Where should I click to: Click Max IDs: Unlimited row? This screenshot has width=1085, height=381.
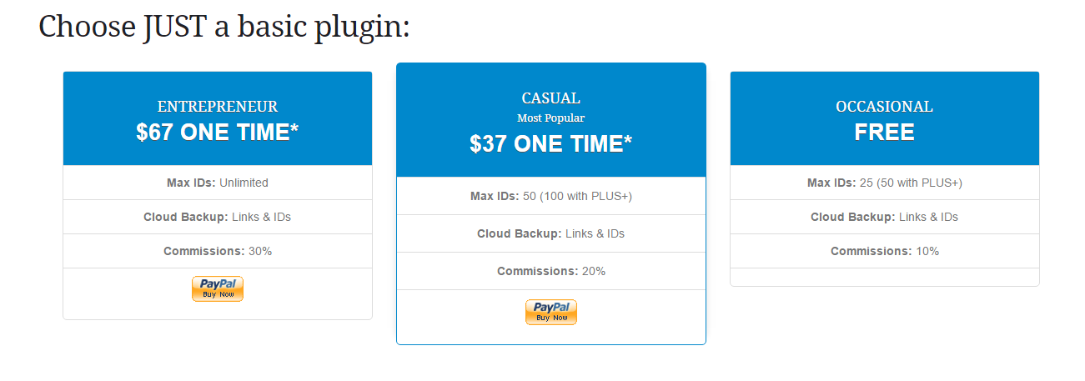[x=218, y=183]
